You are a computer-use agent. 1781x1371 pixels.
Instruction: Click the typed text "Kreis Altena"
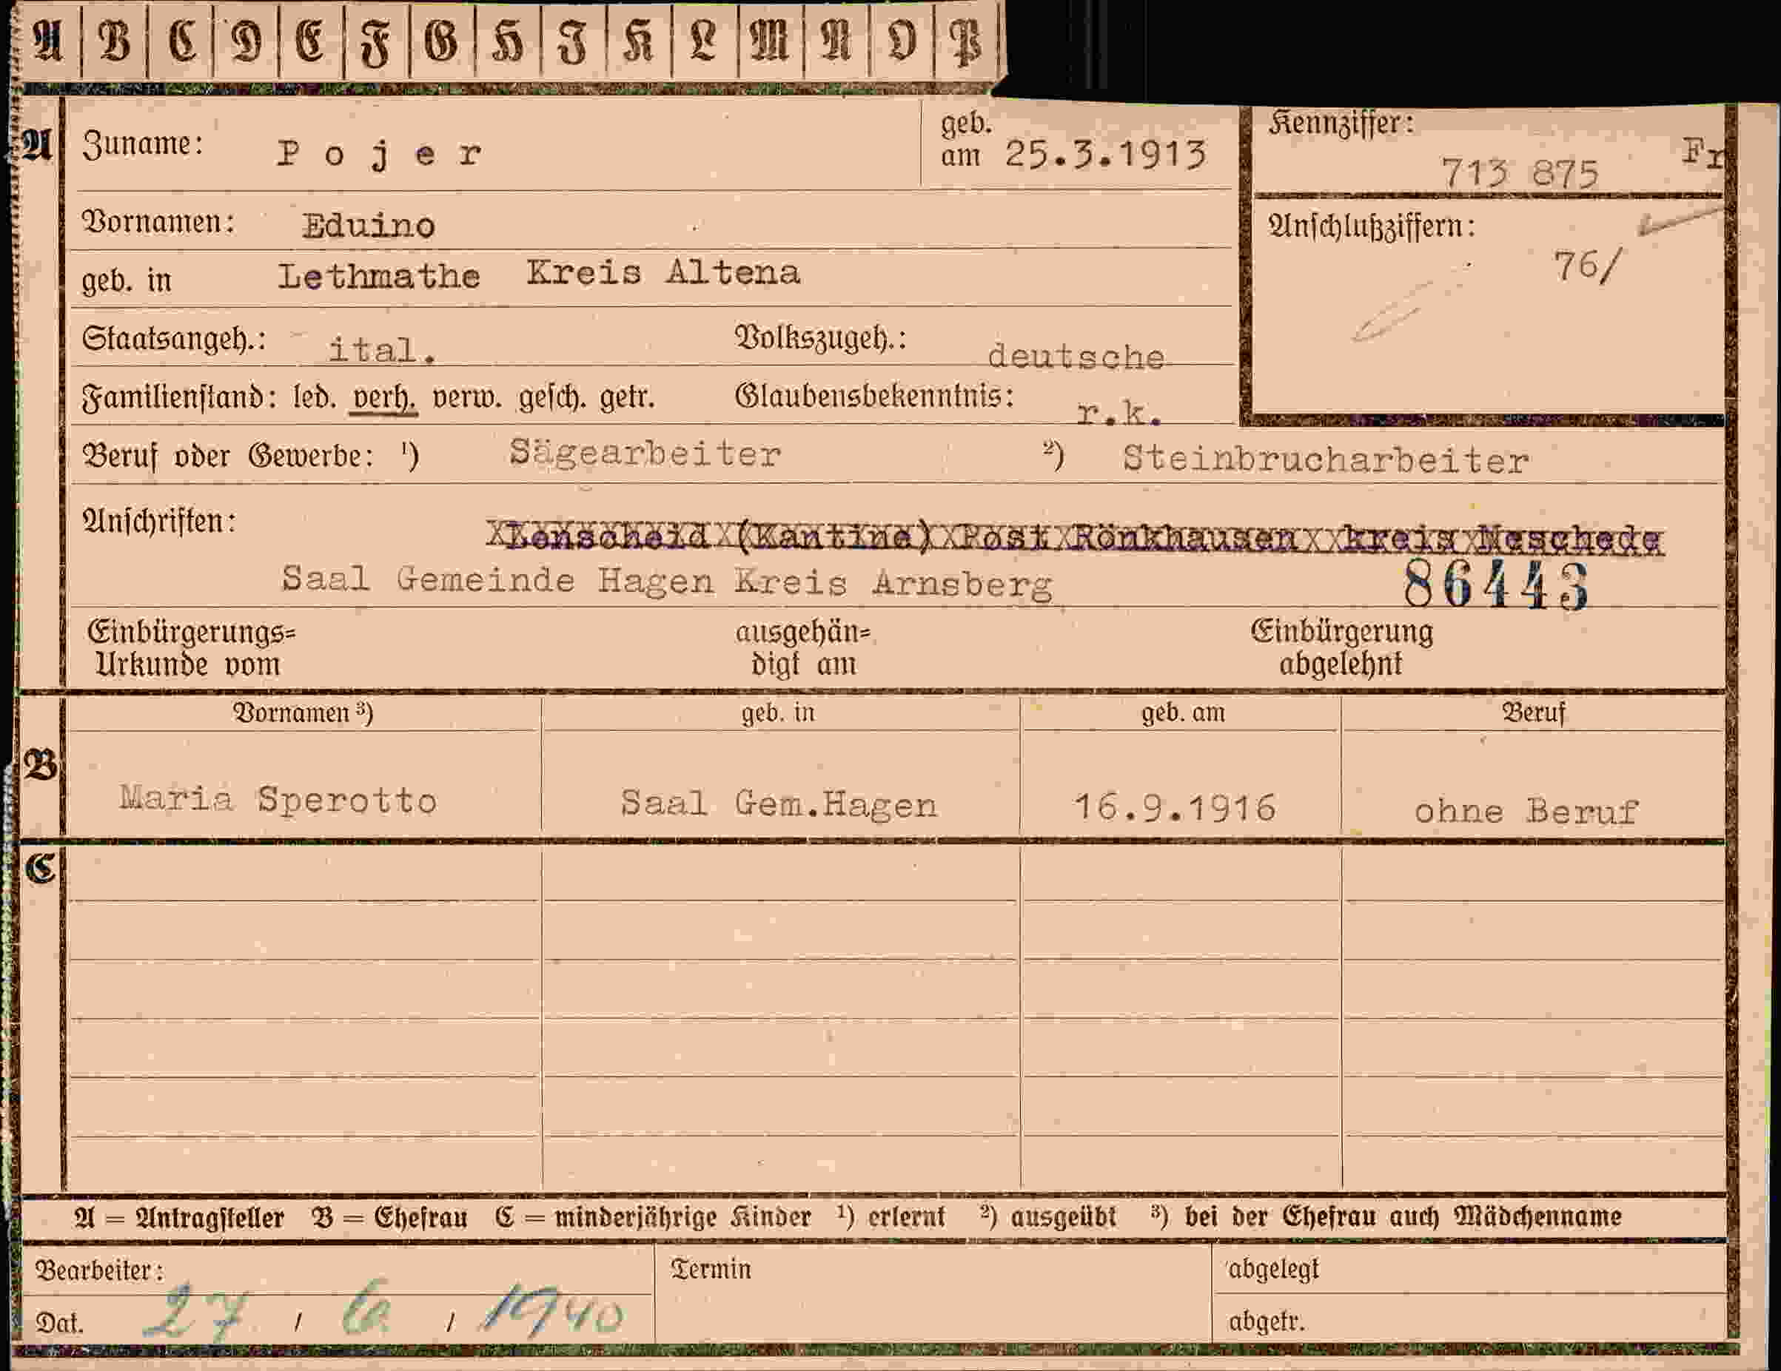coord(663,272)
